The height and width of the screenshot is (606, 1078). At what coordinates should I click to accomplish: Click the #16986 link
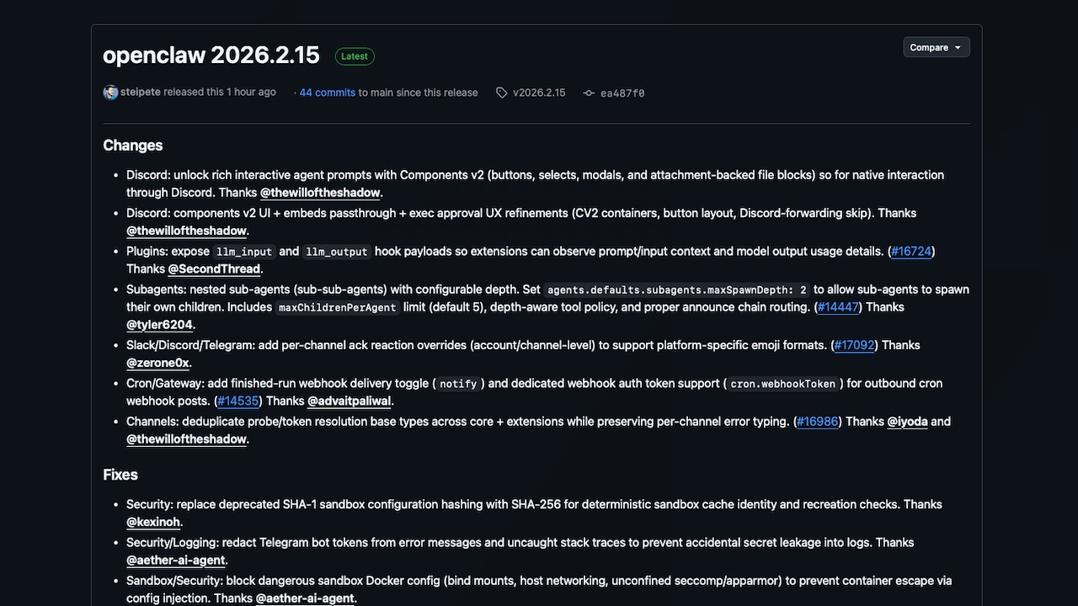tap(817, 422)
